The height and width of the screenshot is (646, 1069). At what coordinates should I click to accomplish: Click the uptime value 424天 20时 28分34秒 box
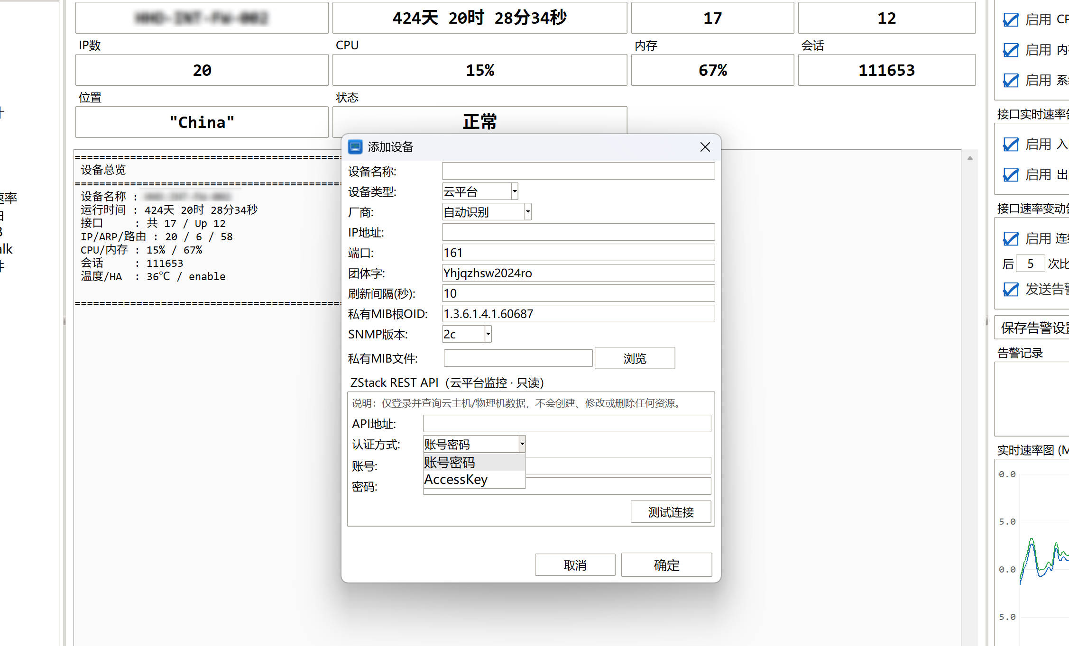479,18
